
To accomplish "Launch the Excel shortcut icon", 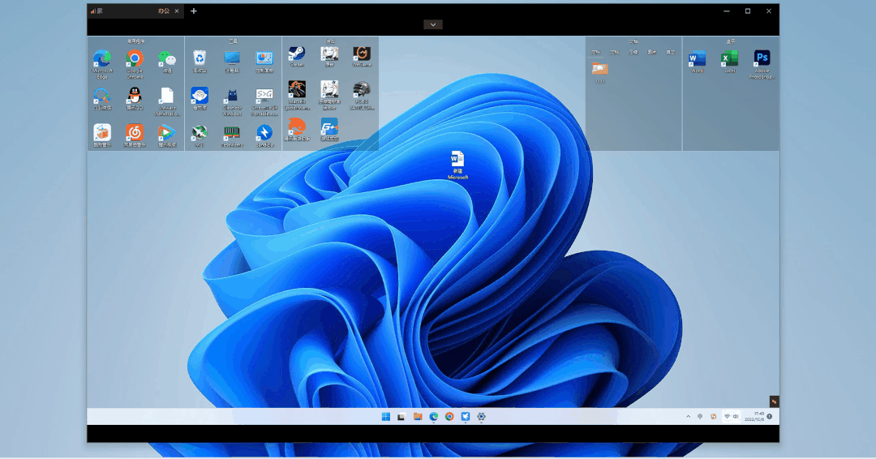I will click(730, 58).
